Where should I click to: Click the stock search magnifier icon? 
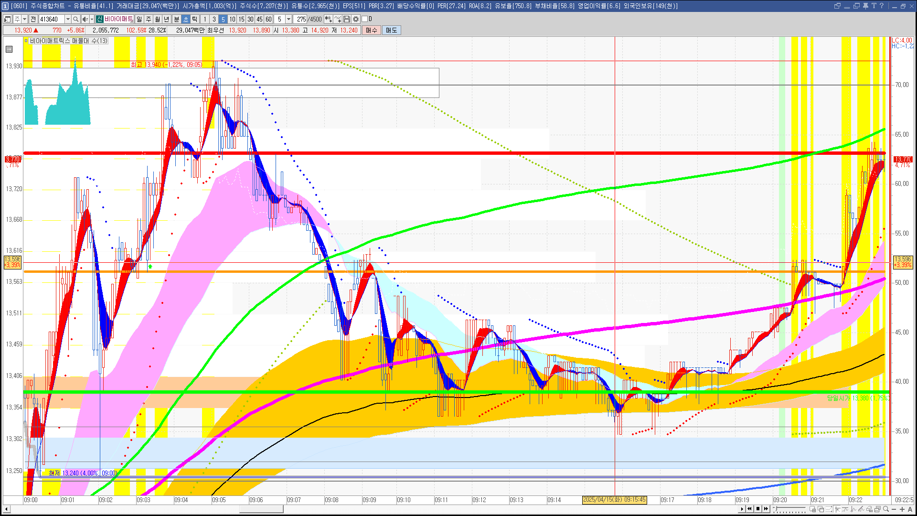(x=76, y=19)
